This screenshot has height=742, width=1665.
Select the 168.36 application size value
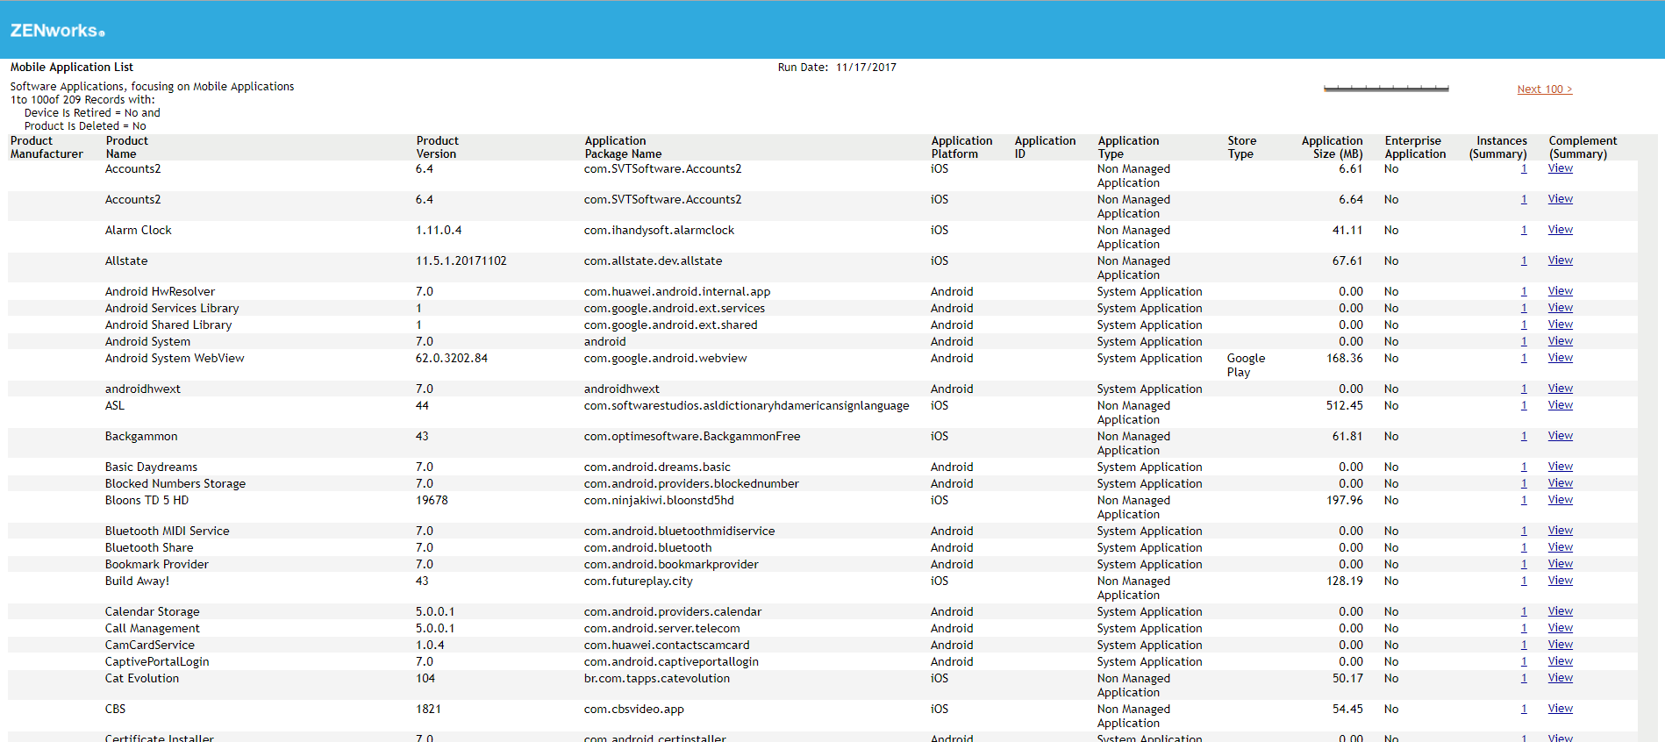pos(1345,359)
